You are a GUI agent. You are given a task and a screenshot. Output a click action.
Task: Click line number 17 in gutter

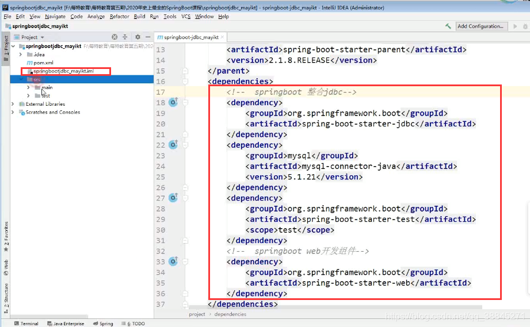[x=161, y=92]
